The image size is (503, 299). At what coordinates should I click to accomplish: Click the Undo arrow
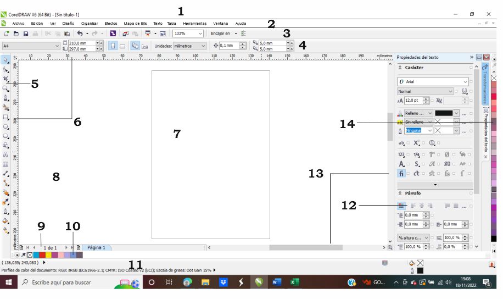[x=80, y=34]
